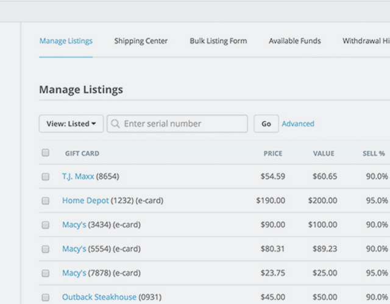Check the Macy's (3434) row checkbox
Screen dimensions: 390x304
coord(46,225)
